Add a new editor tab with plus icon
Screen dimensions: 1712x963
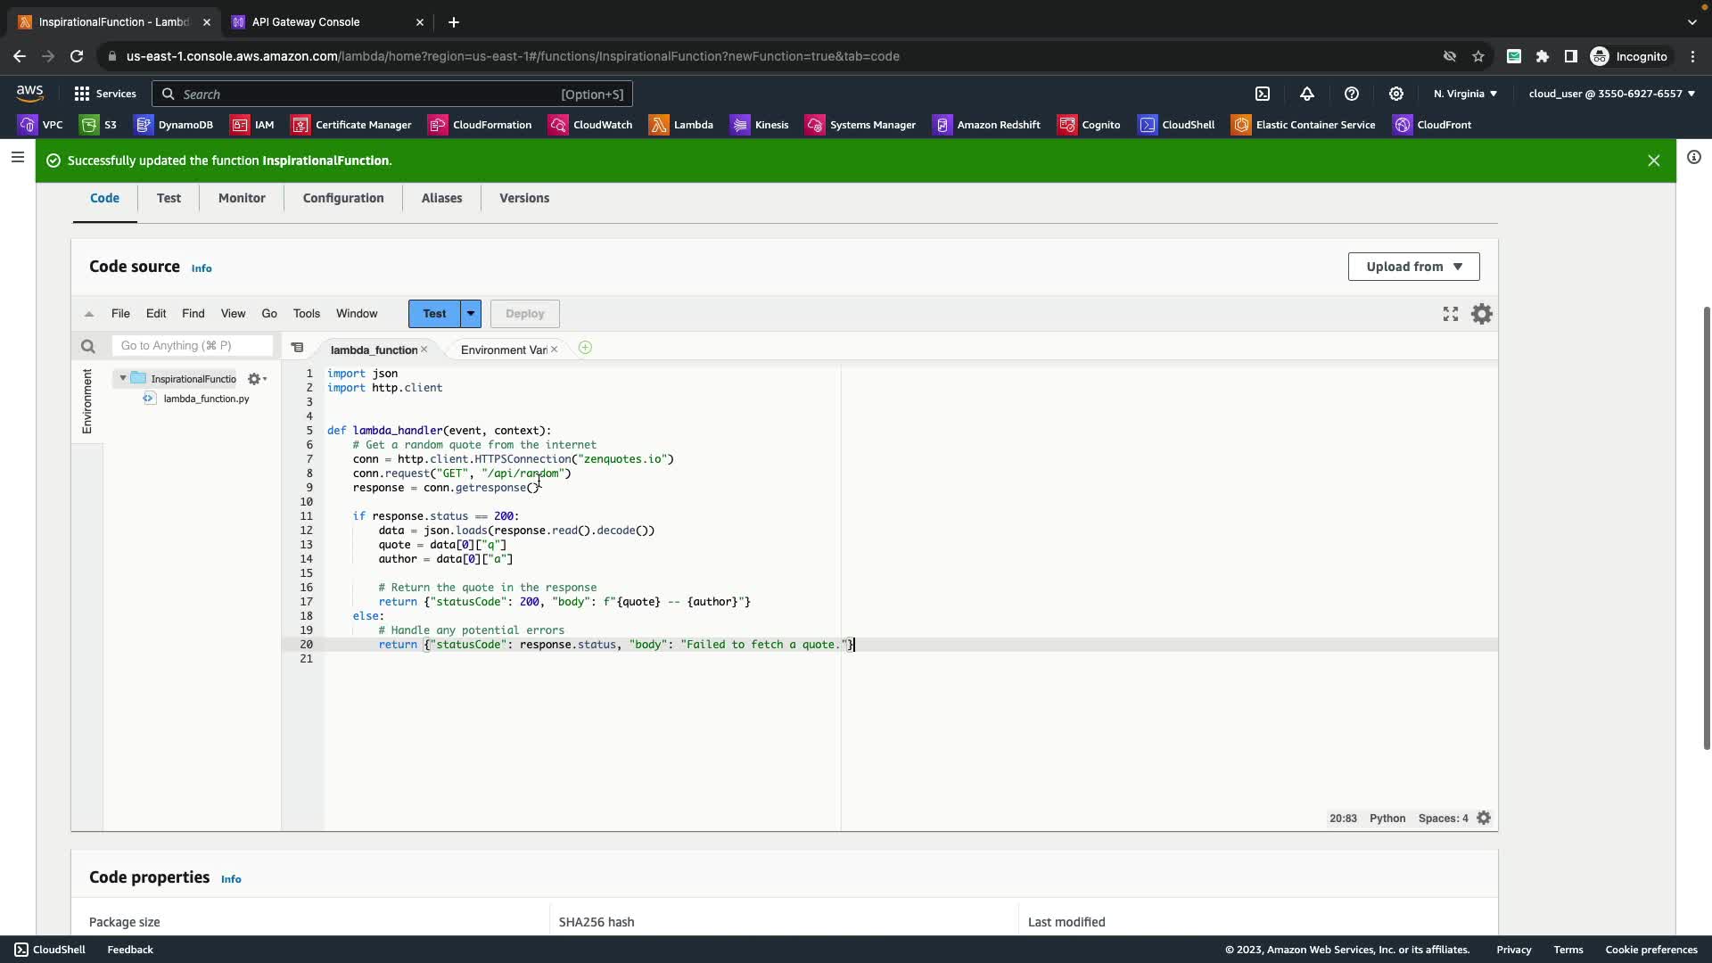(585, 348)
